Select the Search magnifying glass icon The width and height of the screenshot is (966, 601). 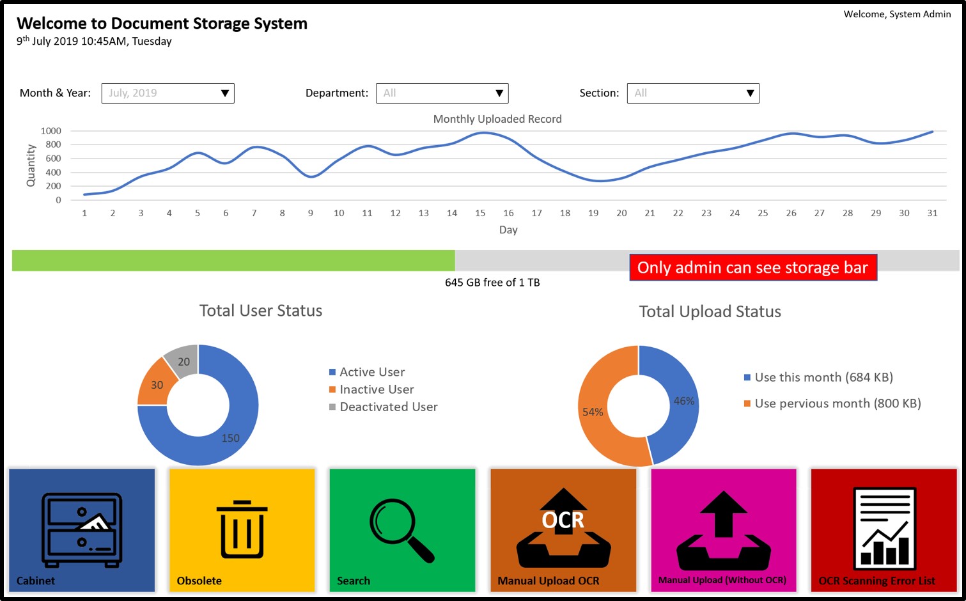401,529
